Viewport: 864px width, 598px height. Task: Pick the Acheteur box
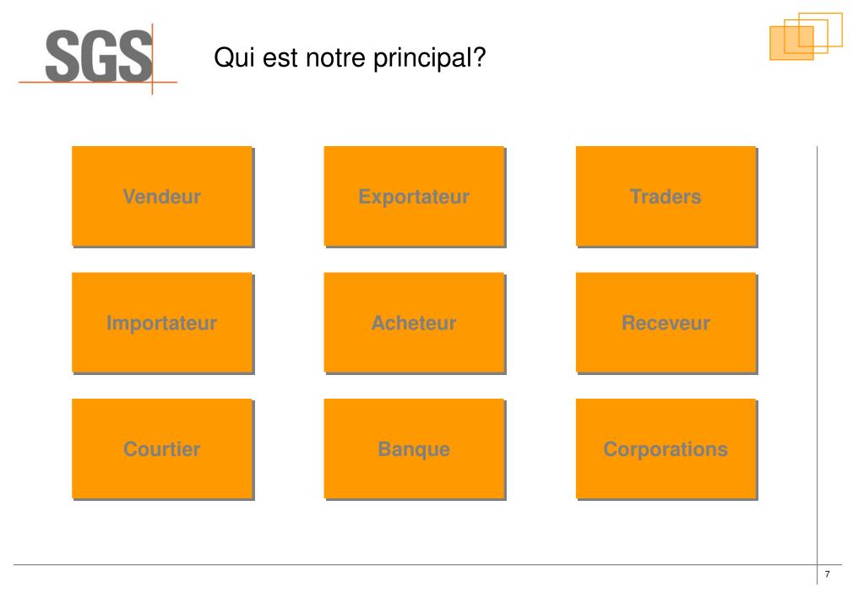(415, 323)
